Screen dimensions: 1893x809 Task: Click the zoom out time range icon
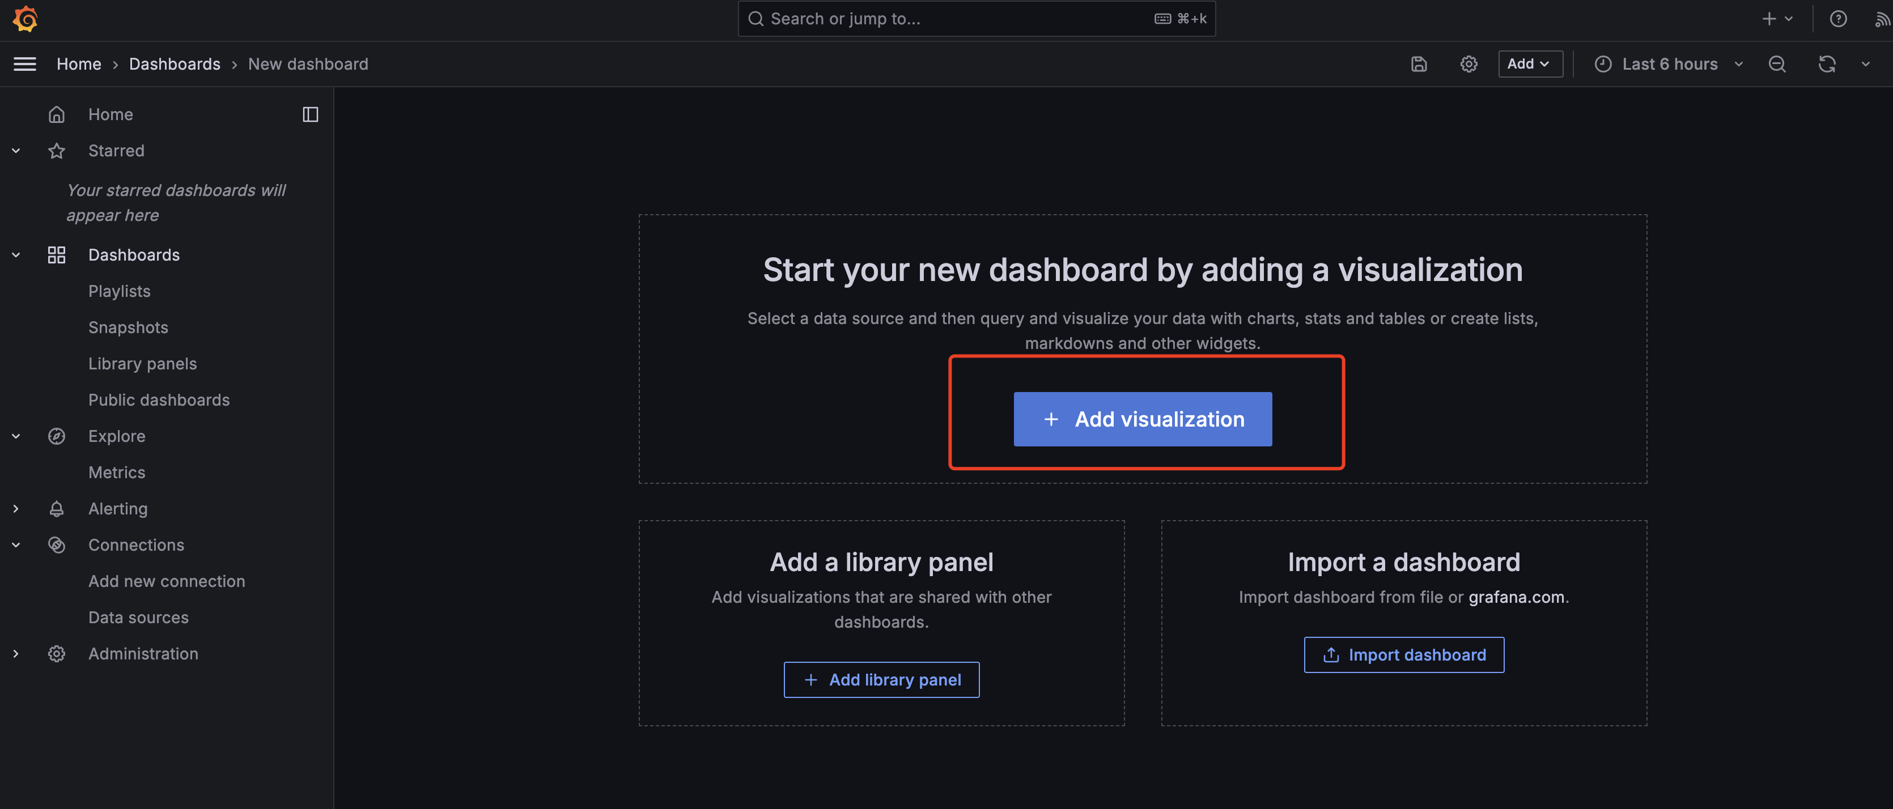click(1776, 64)
